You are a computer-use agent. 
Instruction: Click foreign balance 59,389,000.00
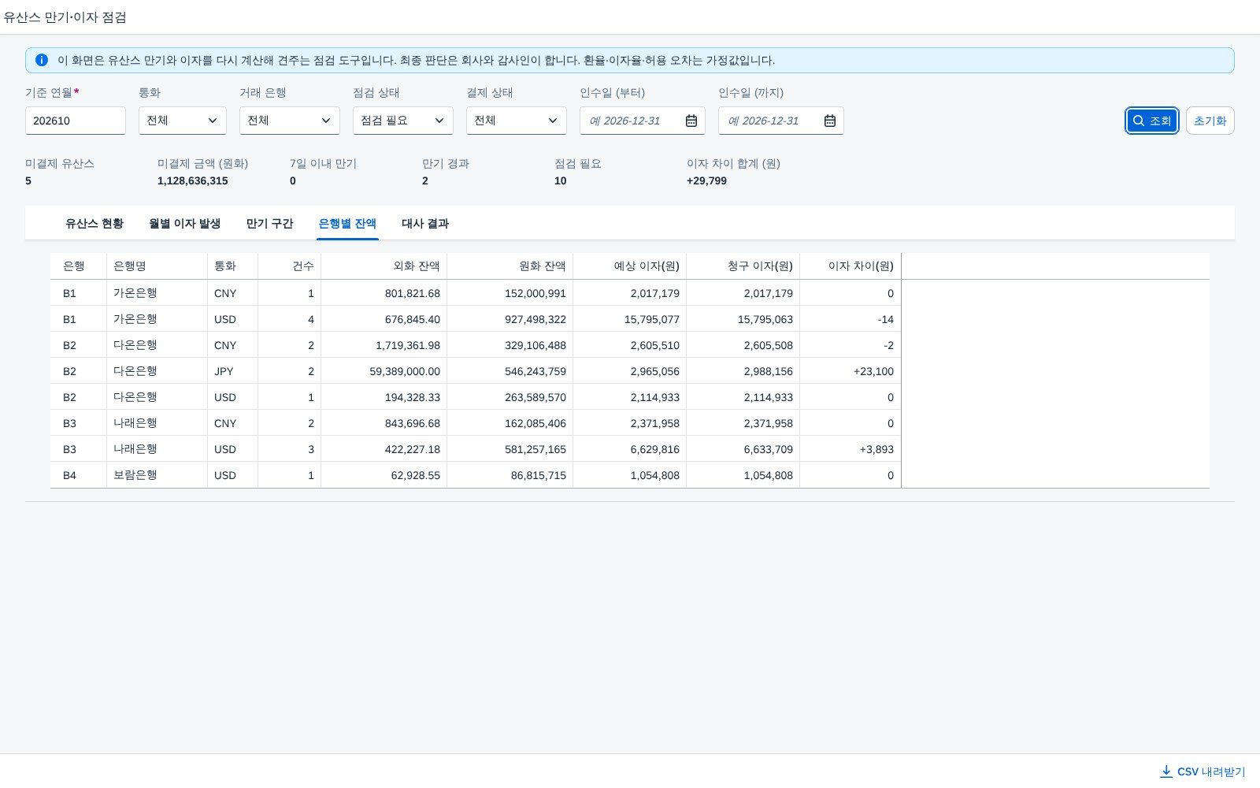405,371
